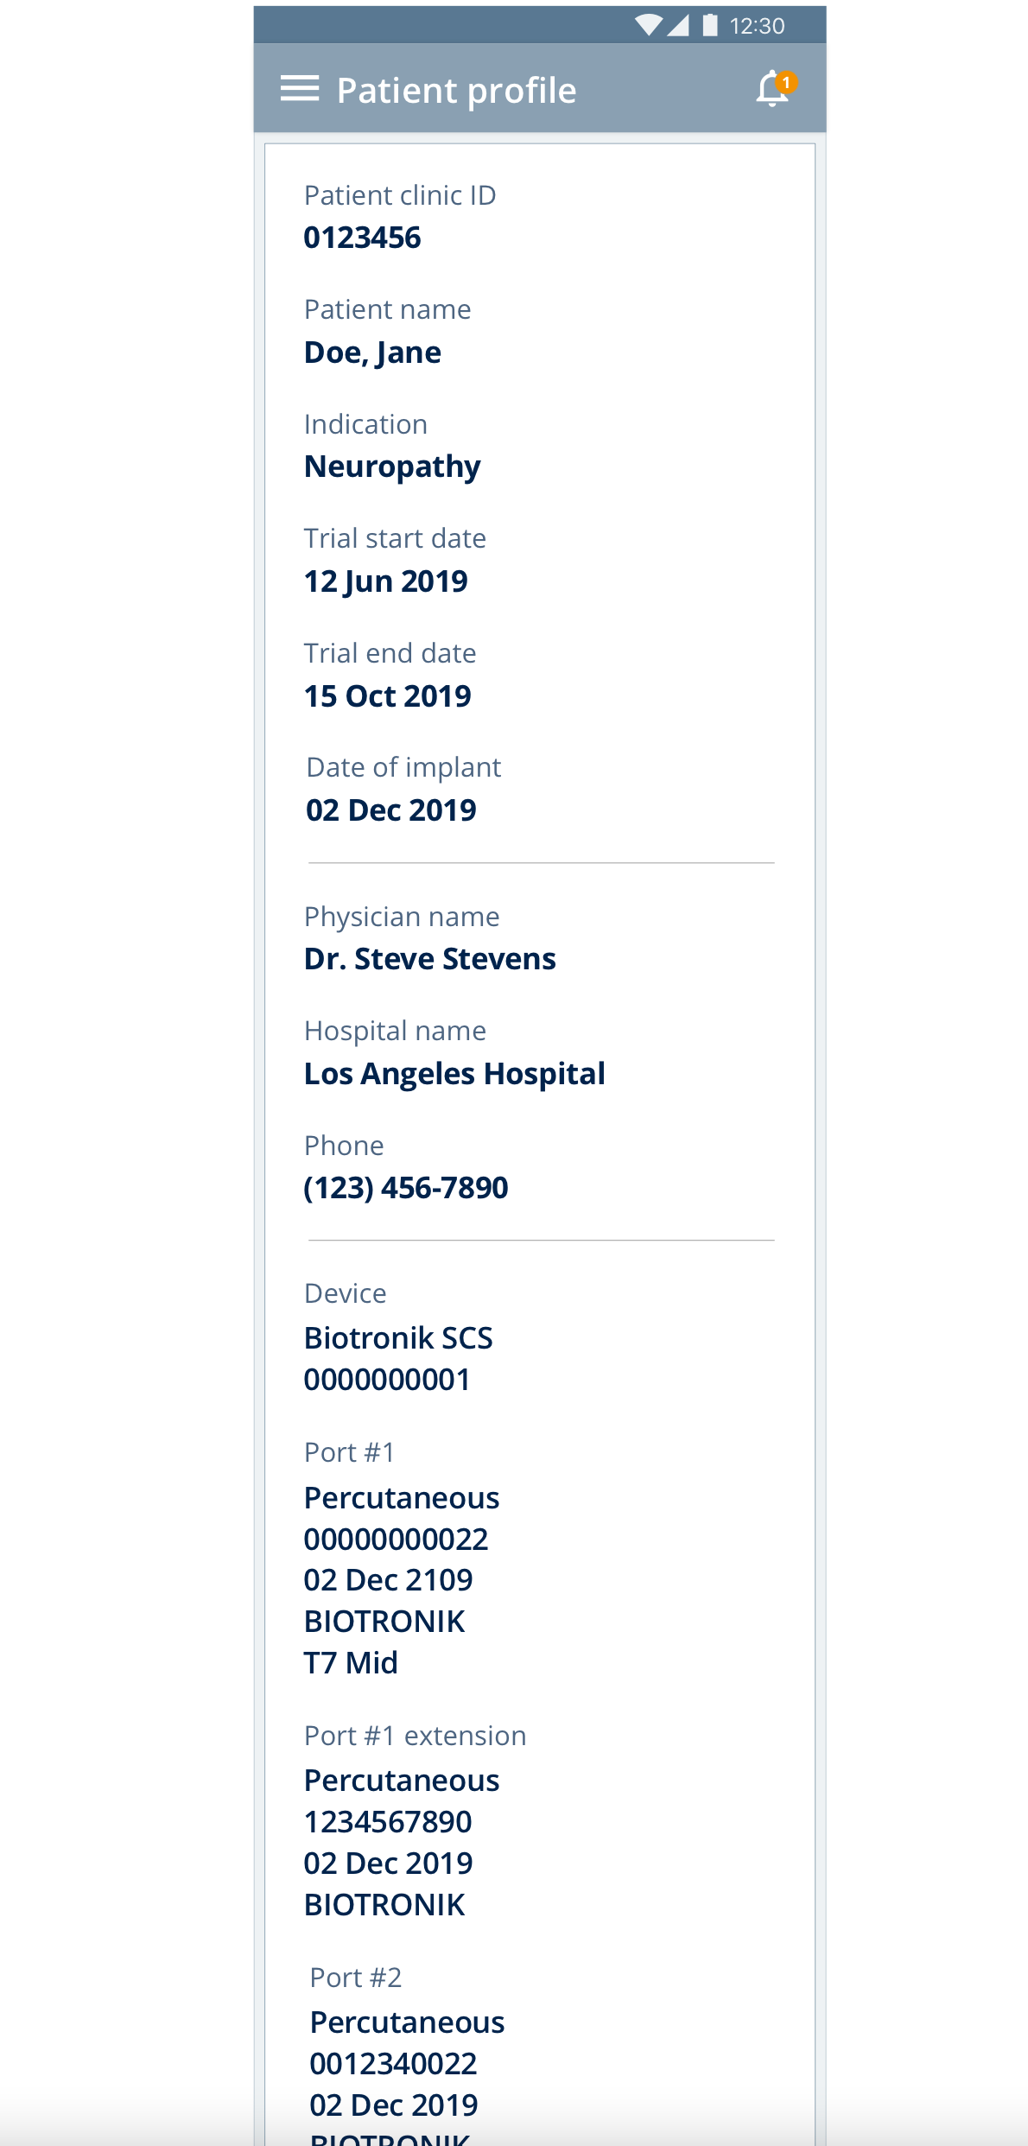The image size is (1028, 2146).
Task: Tap trial end date 15 Oct 2019
Action: [387, 696]
